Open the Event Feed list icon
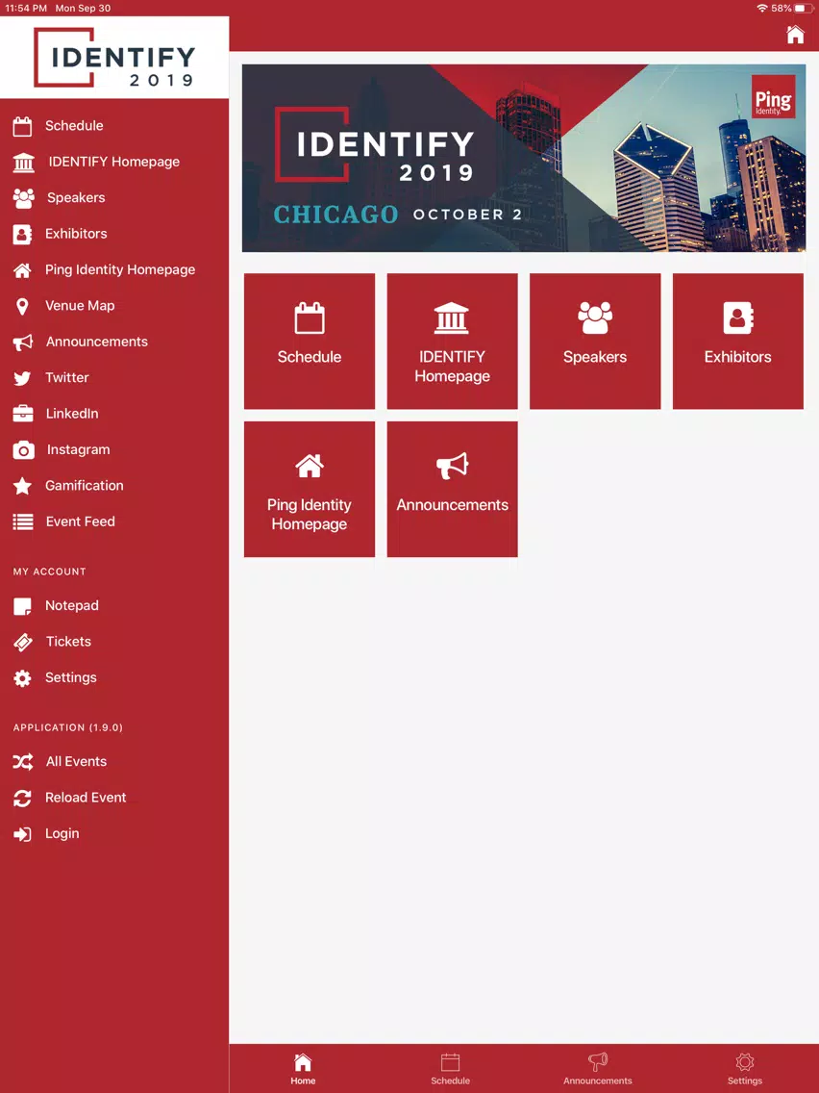819x1093 pixels. 23,522
